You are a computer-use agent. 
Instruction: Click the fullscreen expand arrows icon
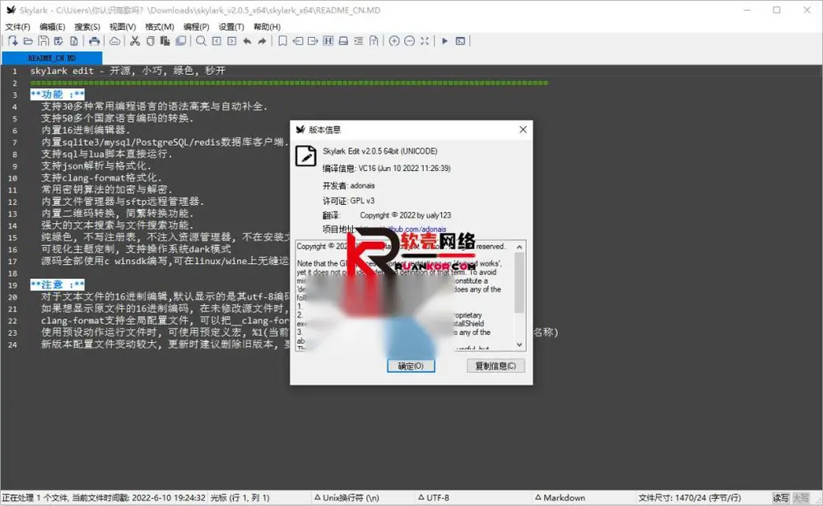(x=425, y=41)
